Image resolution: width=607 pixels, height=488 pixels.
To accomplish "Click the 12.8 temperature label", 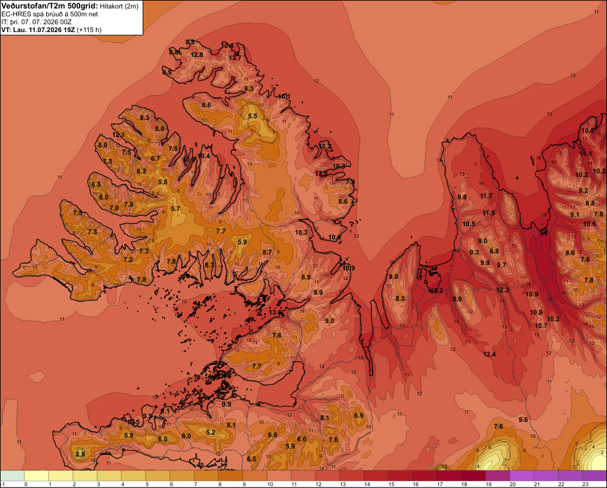I will point(197,55).
